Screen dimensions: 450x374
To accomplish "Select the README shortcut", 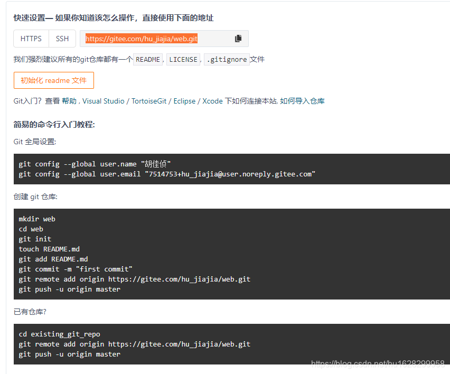I will tap(148, 59).
